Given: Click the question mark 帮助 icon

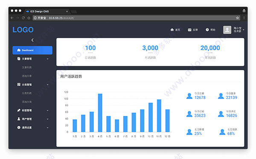Looking at the screenshot, I should pos(207,29).
